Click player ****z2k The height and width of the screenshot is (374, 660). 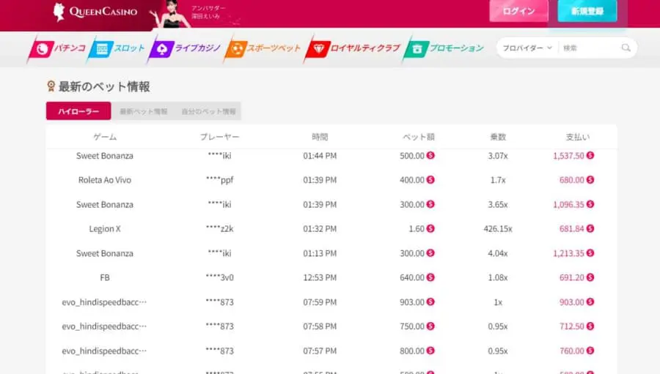coord(219,228)
